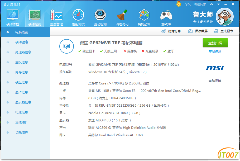Click Nvidia GeForce GTX 1060 value
The height and width of the screenshot is (161, 240).
(114, 113)
